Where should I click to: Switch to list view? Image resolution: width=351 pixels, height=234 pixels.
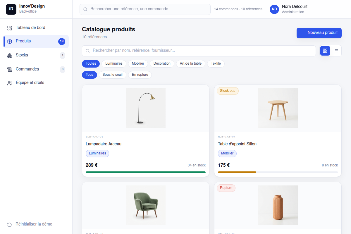[336, 51]
